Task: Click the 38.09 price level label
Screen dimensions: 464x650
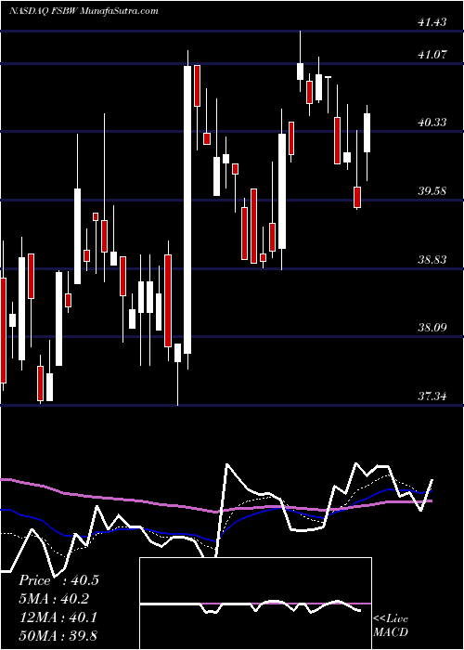Action: click(432, 328)
